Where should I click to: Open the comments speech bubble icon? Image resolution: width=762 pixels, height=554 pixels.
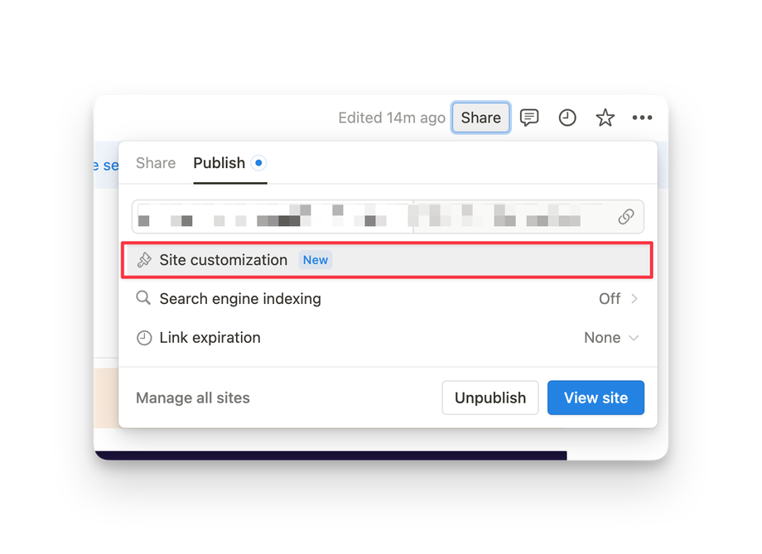[x=529, y=118]
